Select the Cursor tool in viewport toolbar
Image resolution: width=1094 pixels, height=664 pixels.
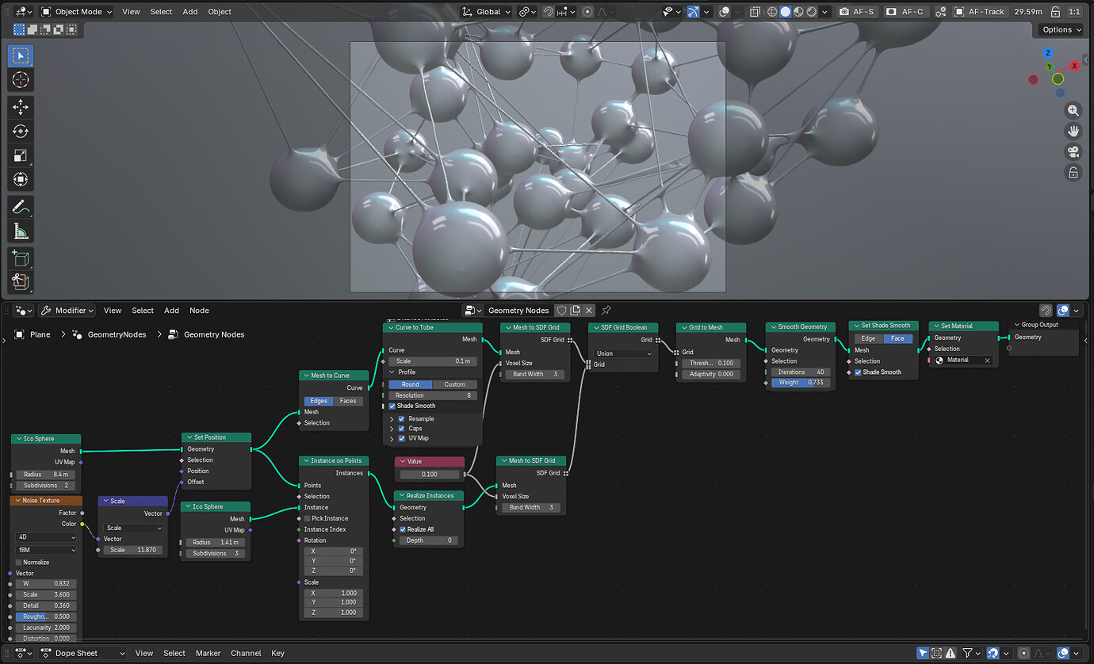pos(21,80)
